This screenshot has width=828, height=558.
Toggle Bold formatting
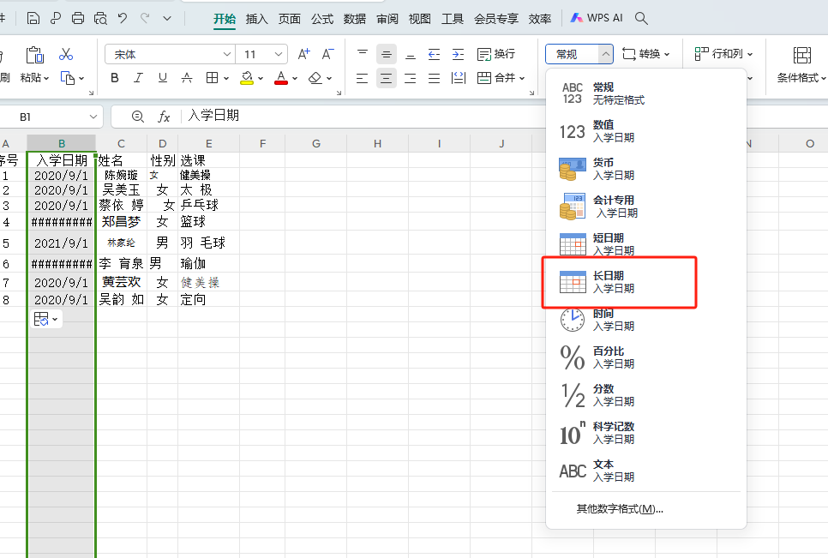click(x=115, y=78)
